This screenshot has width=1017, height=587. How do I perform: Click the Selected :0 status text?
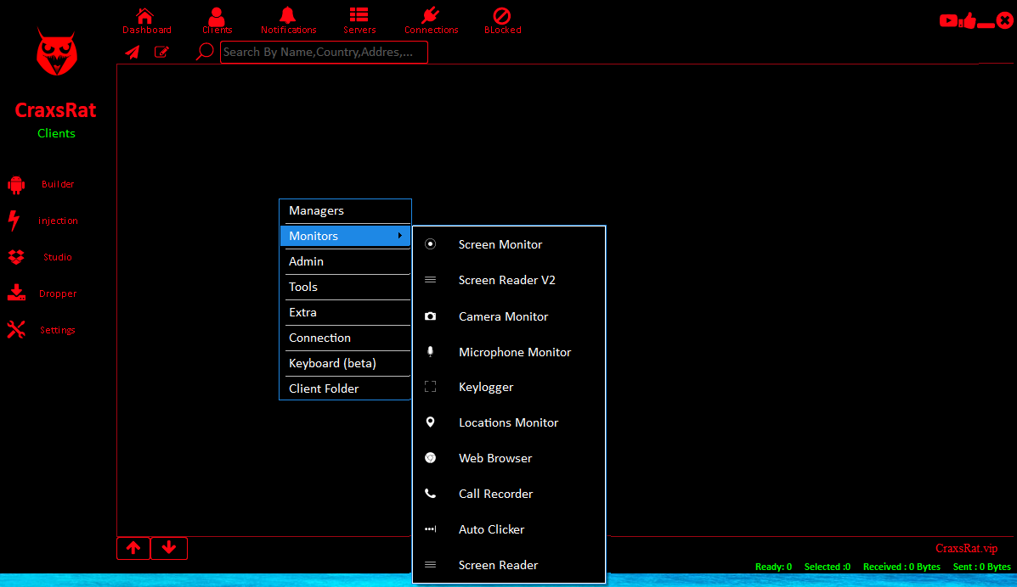click(827, 567)
